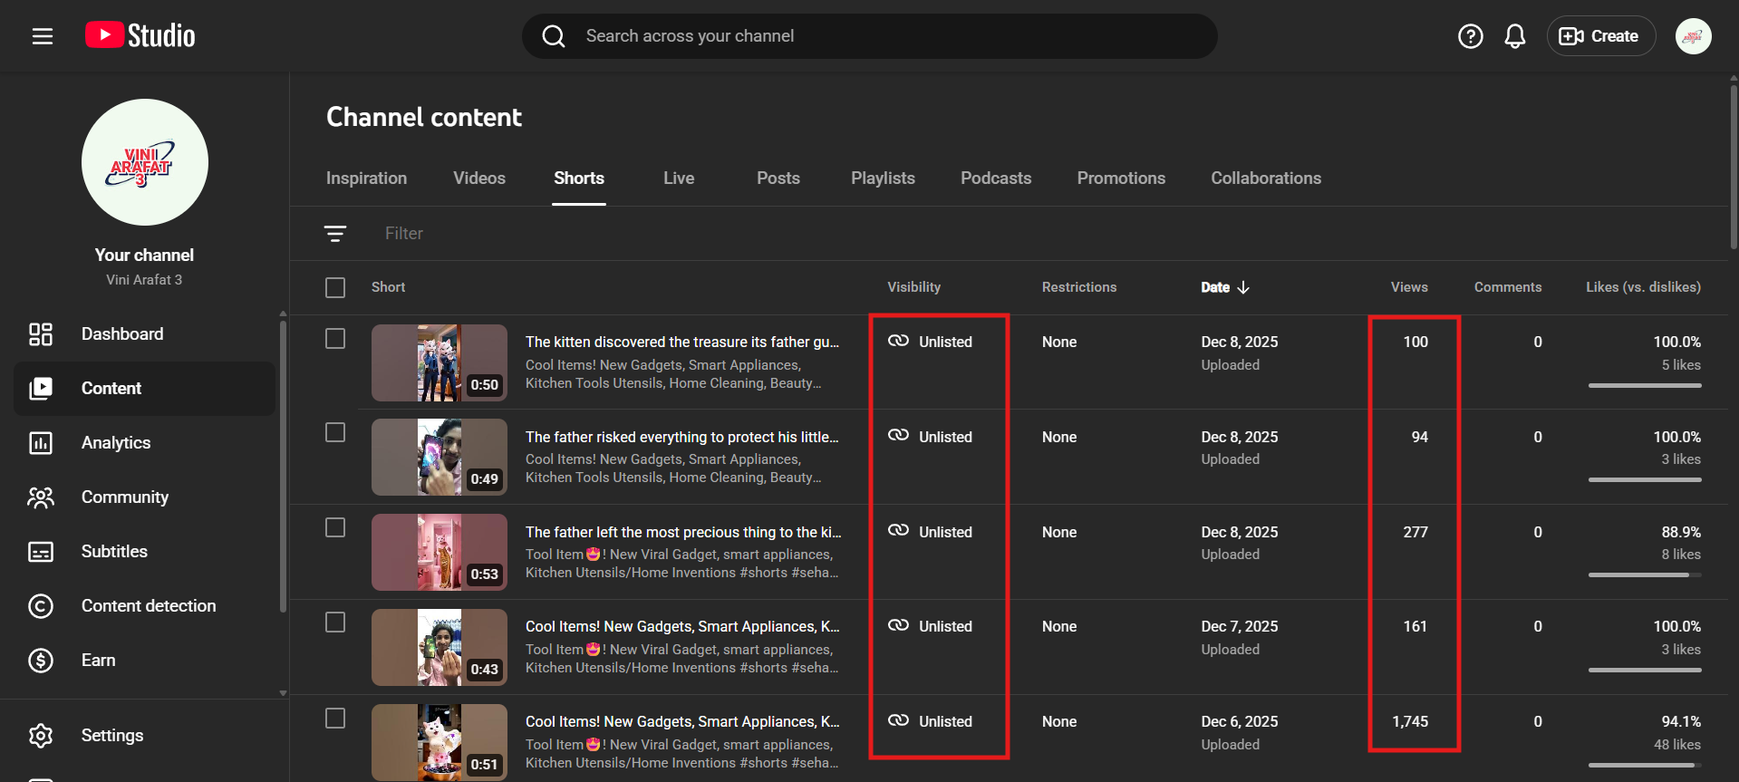Click the Create button
The height and width of the screenshot is (782, 1739).
[x=1600, y=36]
